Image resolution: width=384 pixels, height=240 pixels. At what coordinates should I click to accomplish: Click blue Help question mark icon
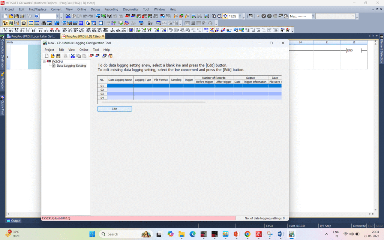(36, 16)
